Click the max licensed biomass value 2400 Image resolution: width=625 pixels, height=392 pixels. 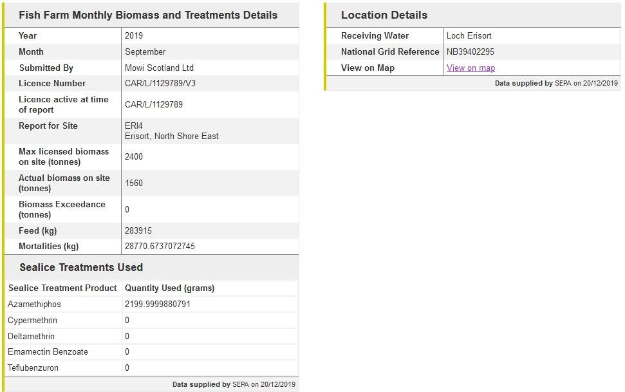point(134,156)
